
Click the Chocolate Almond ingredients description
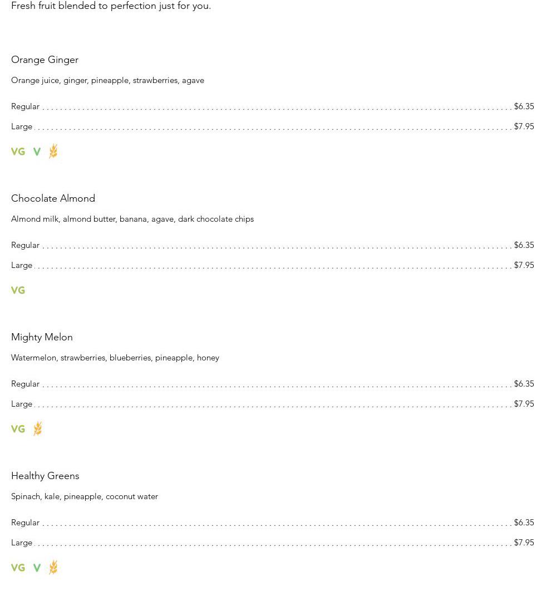tap(132, 219)
